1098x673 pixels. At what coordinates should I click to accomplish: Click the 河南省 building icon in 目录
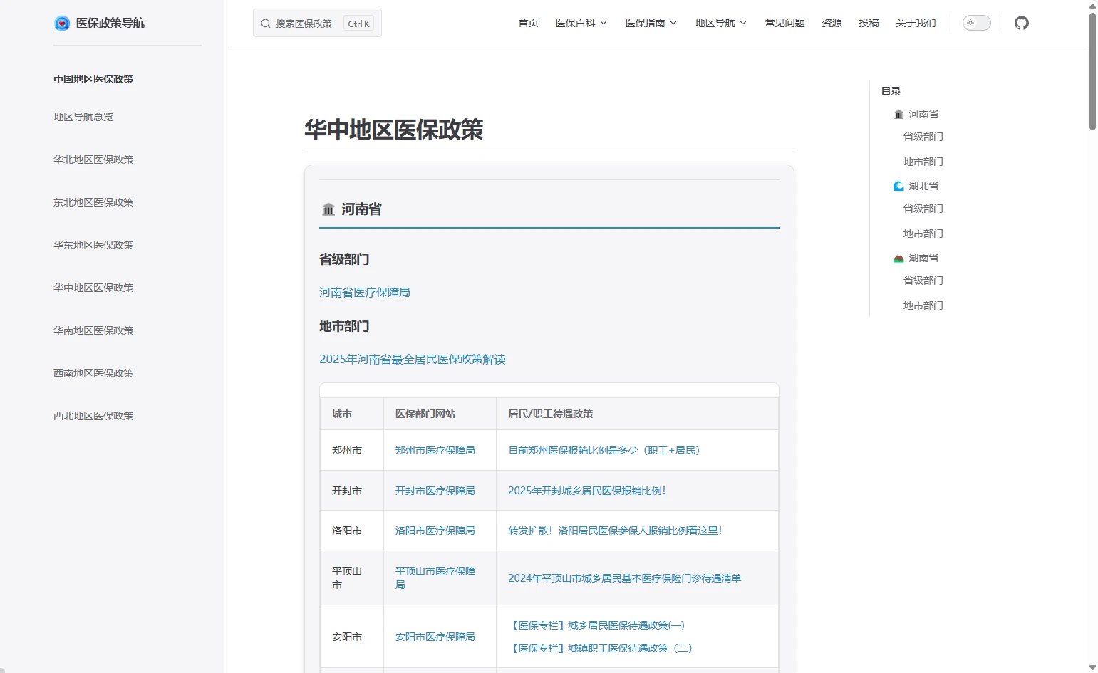pyautogui.click(x=898, y=115)
